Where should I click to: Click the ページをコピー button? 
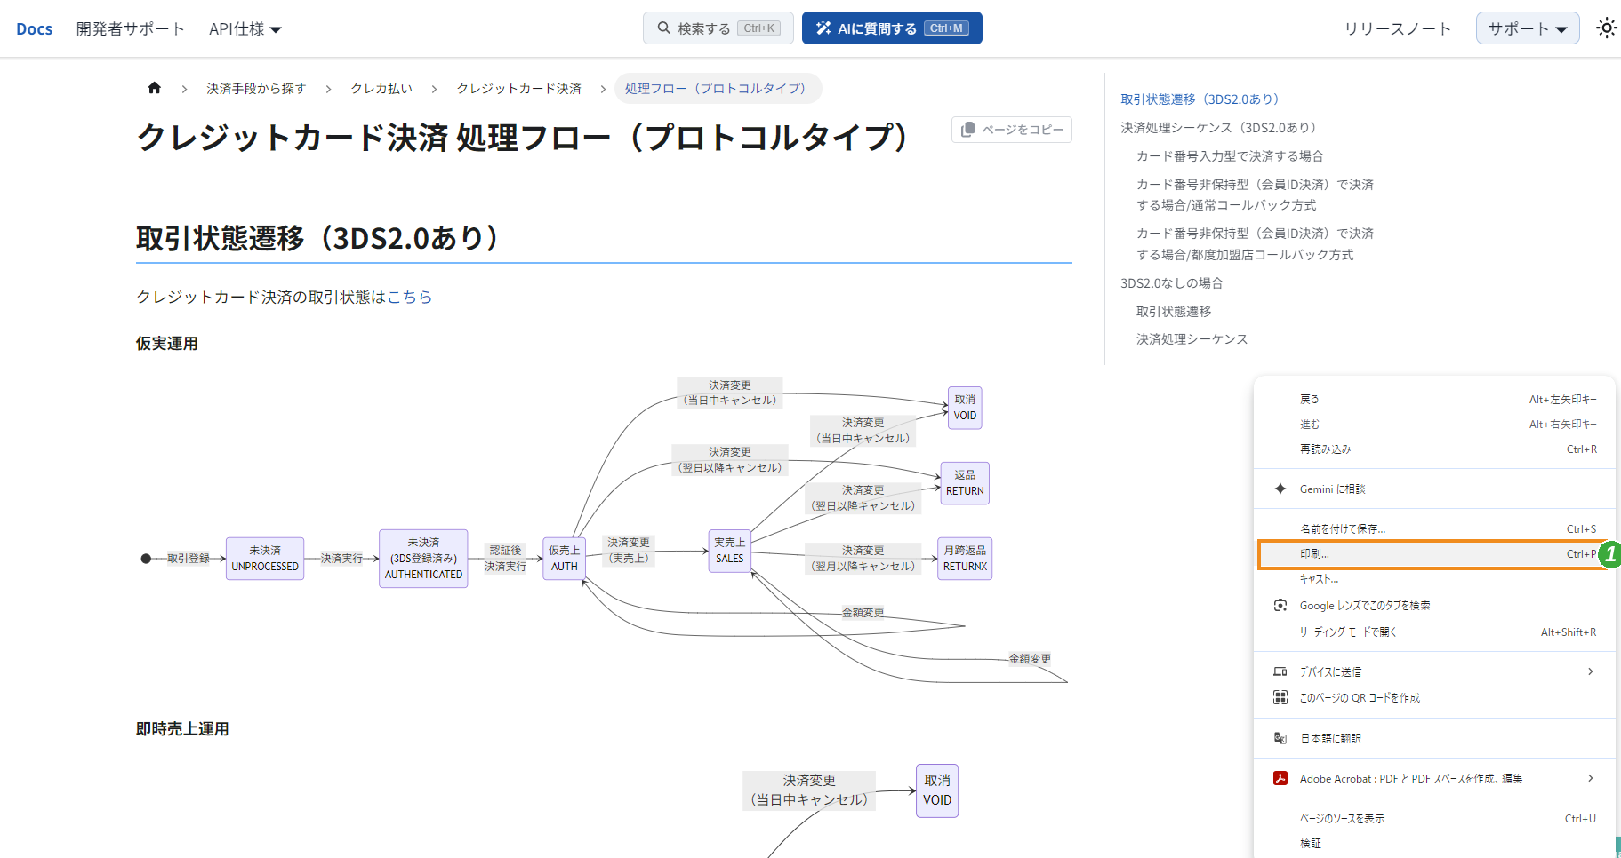pyautogui.click(x=1012, y=130)
